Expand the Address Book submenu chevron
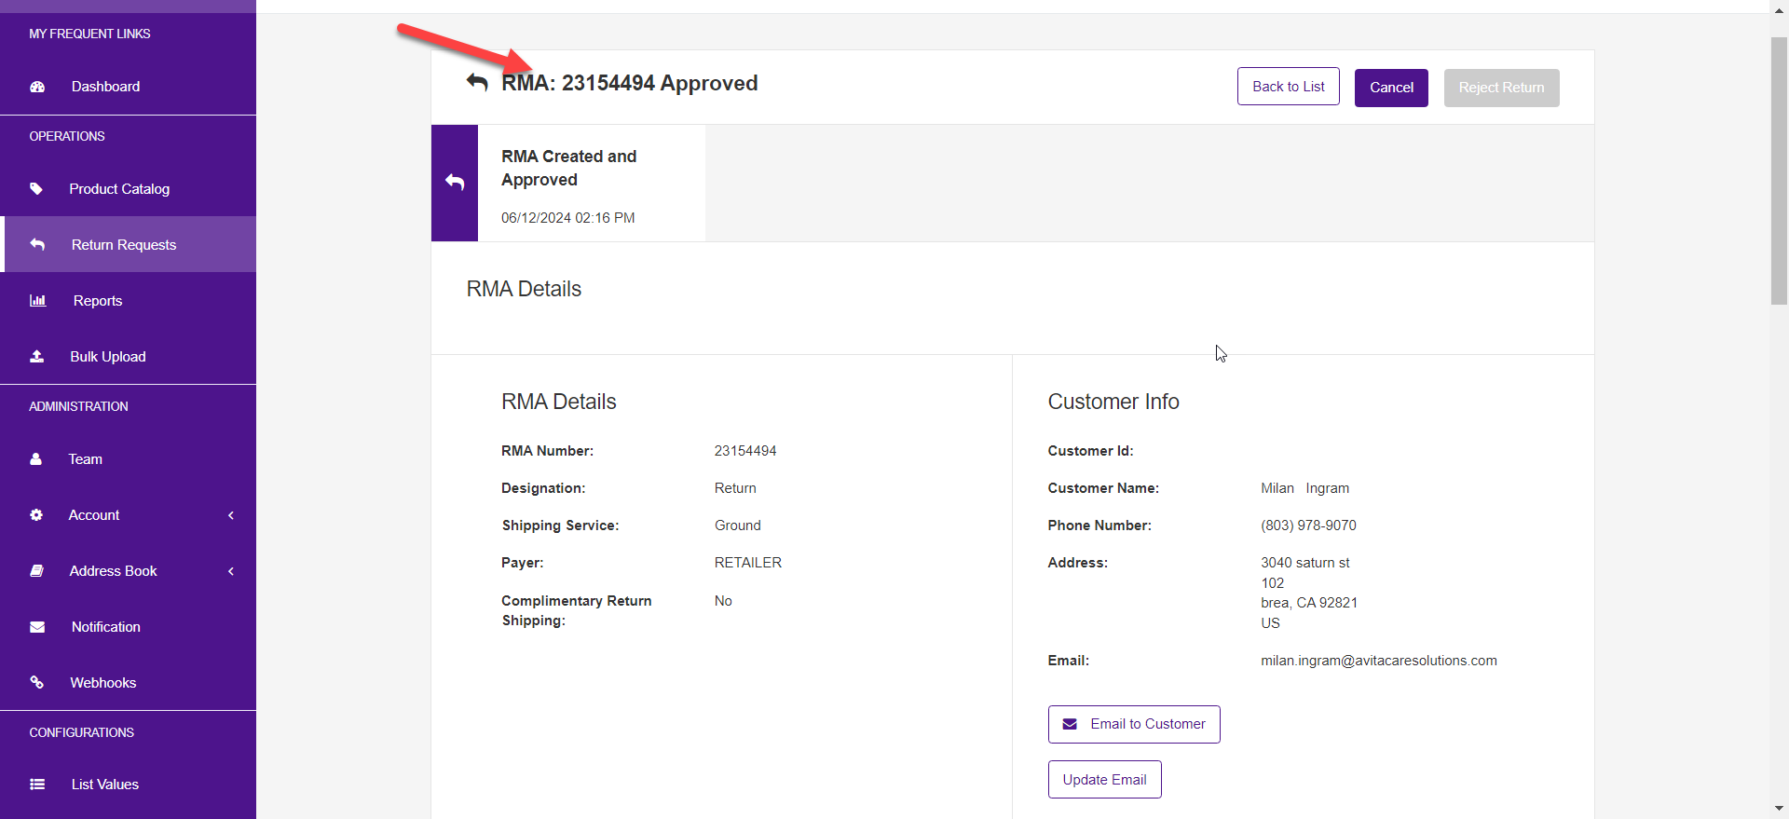Screen dimensions: 1789x819 tap(231, 571)
